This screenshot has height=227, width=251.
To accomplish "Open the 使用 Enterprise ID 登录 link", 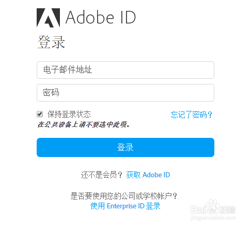I will pos(126,206).
